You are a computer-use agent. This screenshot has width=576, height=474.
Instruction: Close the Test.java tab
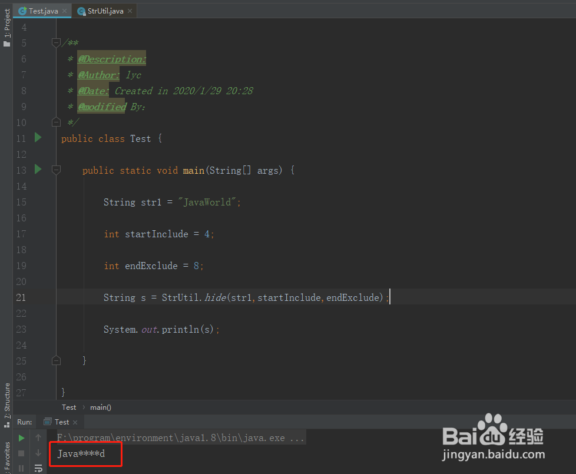(x=65, y=11)
